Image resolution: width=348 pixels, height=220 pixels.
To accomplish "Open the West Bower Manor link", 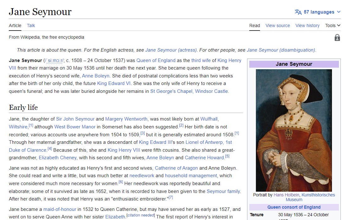I will tap(75, 127).
